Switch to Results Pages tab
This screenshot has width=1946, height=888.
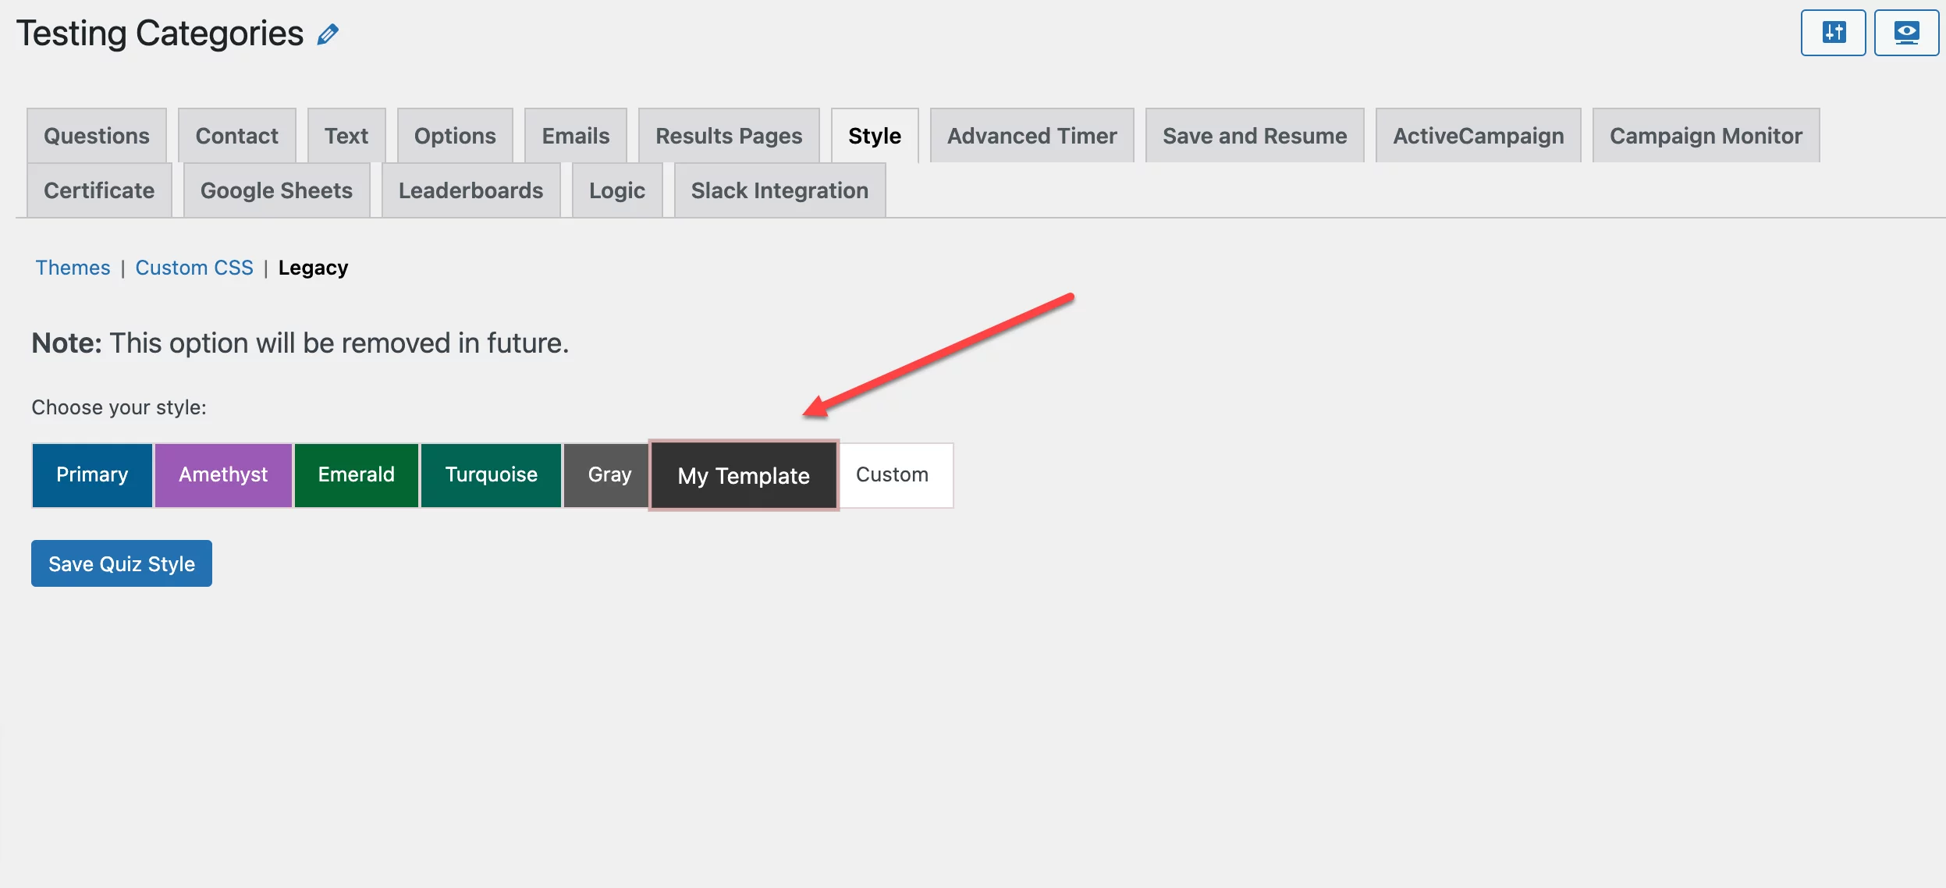pyautogui.click(x=729, y=136)
